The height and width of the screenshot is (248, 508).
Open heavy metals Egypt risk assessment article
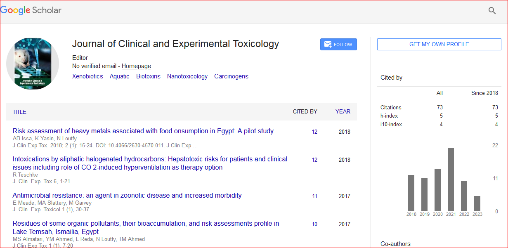click(143, 131)
